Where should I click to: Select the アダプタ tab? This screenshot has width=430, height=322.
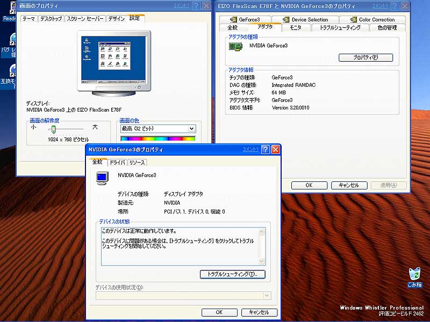click(x=265, y=27)
